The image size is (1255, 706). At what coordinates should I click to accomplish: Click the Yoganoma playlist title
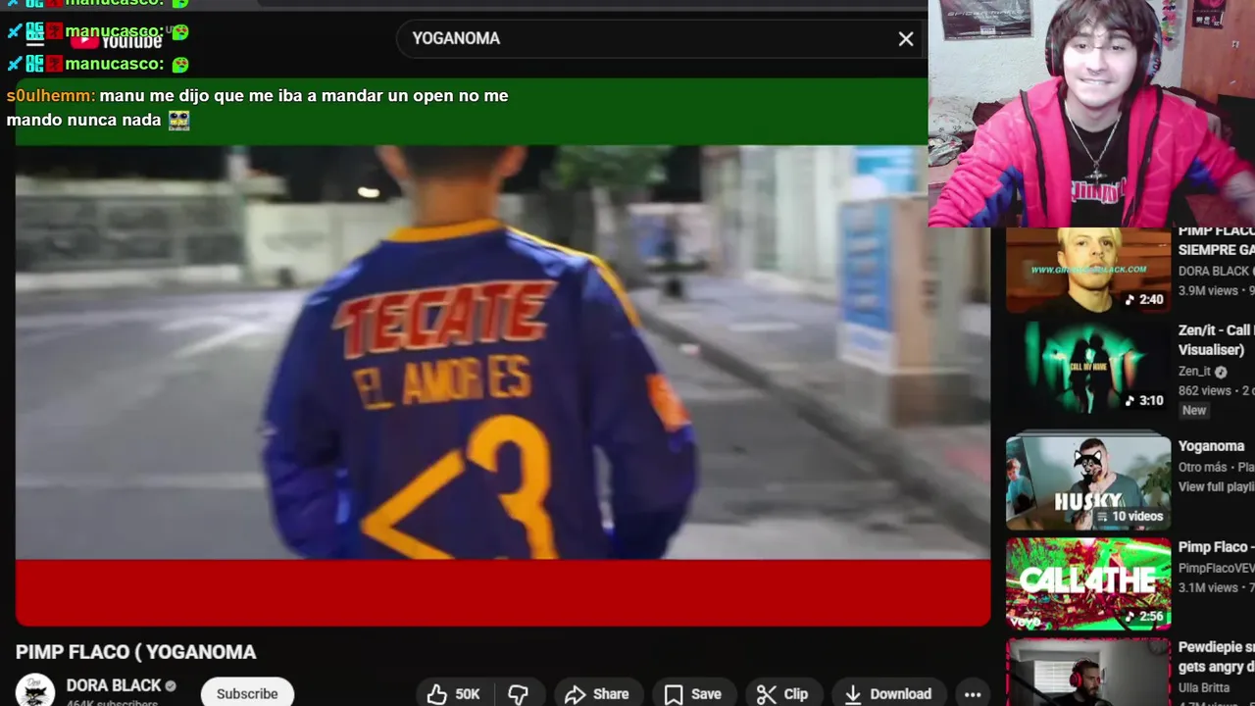[x=1211, y=446]
